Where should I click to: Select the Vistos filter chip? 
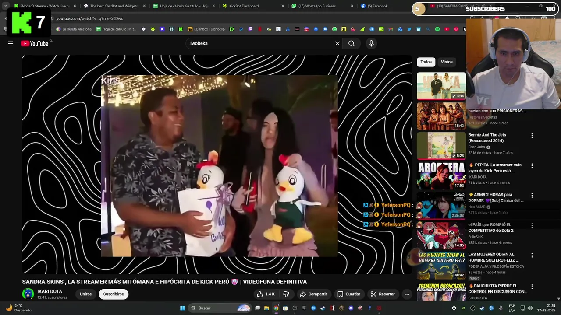pyautogui.click(x=447, y=62)
